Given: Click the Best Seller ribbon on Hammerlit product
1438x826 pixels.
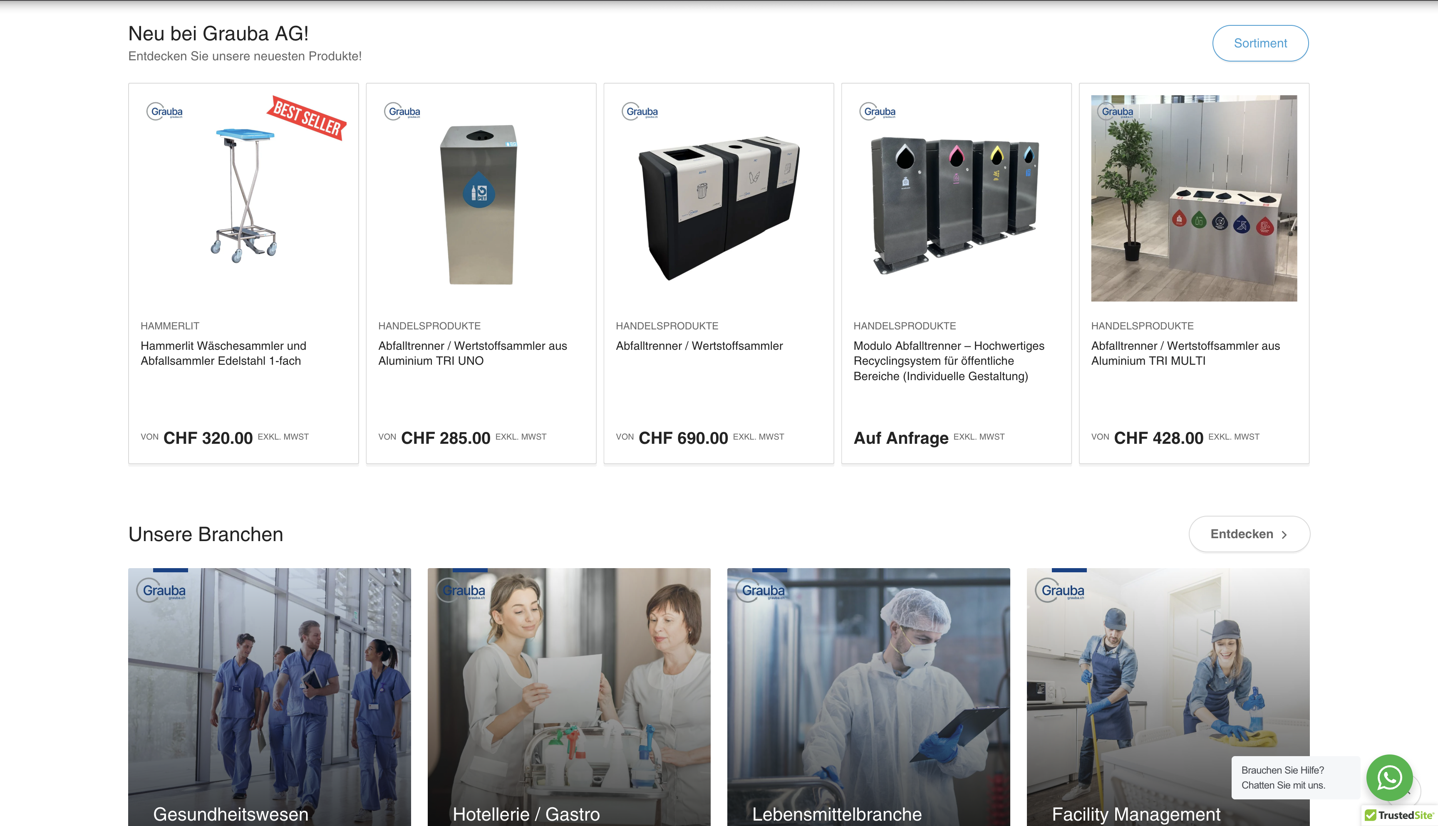Looking at the screenshot, I should tap(307, 117).
